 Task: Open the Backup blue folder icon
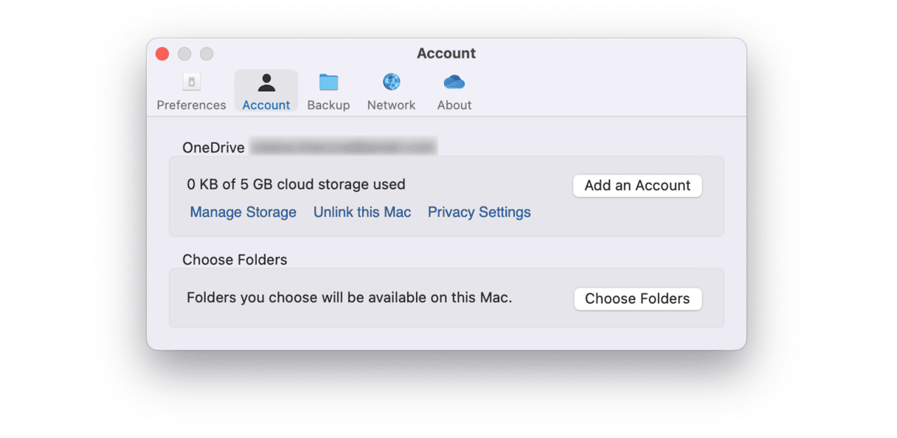(328, 82)
